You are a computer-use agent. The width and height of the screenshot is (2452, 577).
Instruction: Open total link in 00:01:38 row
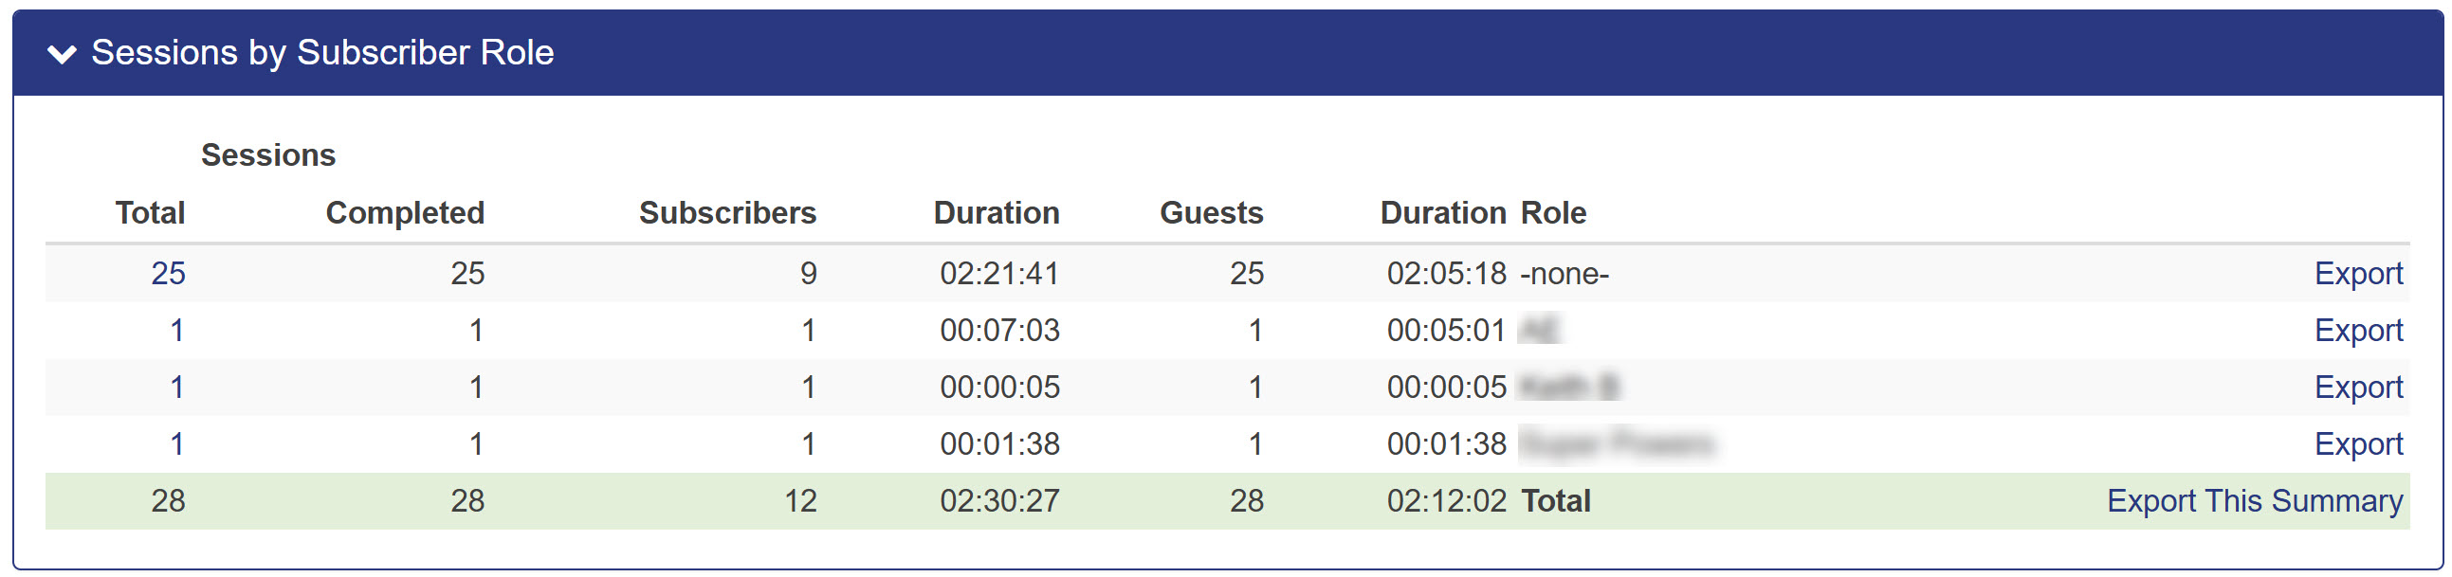click(176, 444)
